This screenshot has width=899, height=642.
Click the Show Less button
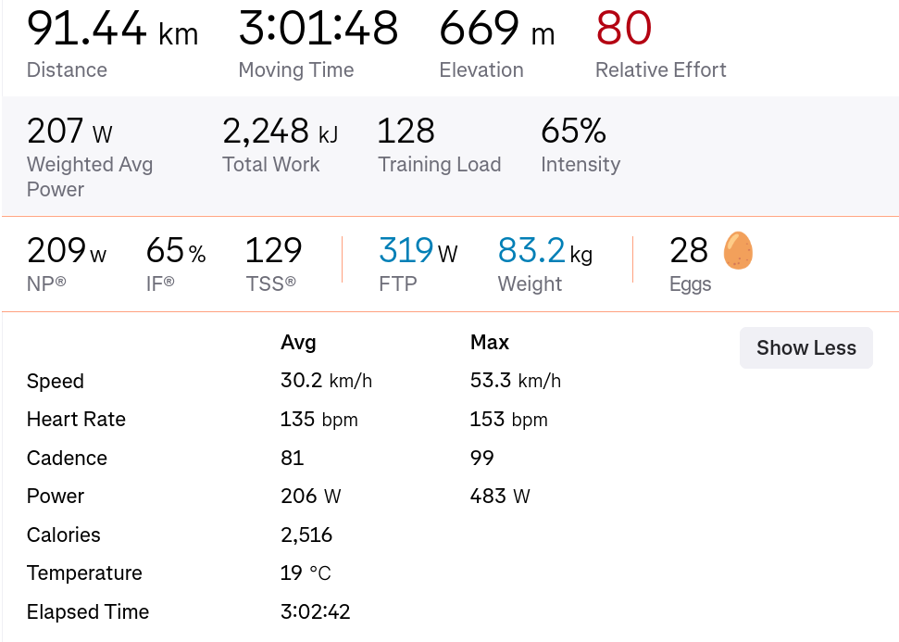806,347
